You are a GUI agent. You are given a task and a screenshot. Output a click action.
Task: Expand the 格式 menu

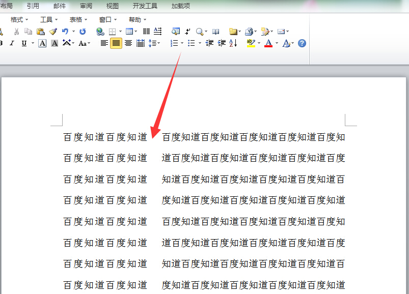point(19,19)
